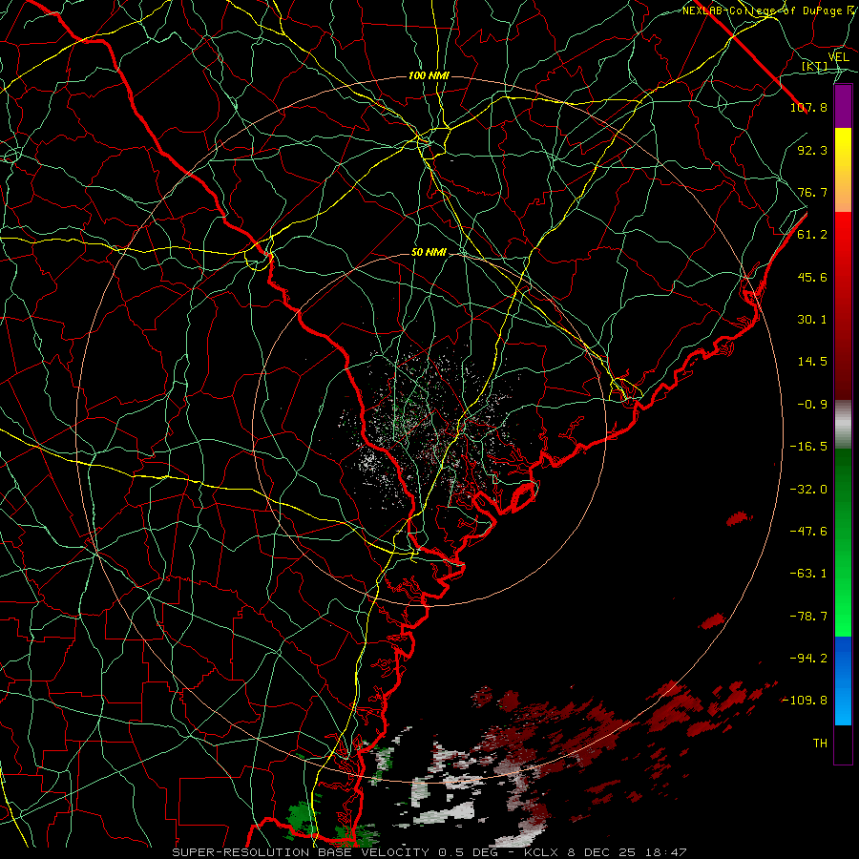The width and height of the screenshot is (859, 859).
Task: Click the 45.6 velocity scale value
Action: tap(812, 277)
